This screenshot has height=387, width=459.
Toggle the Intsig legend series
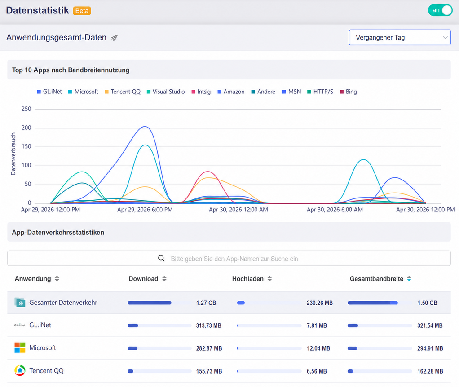[201, 92]
